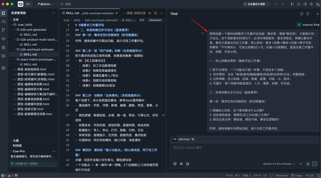Open the Gemini-3.1-Pro-Preview model dropdown

(x=279, y=164)
